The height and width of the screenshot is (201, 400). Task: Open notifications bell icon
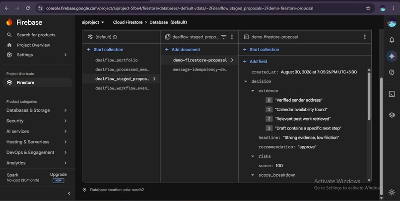[392, 40]
